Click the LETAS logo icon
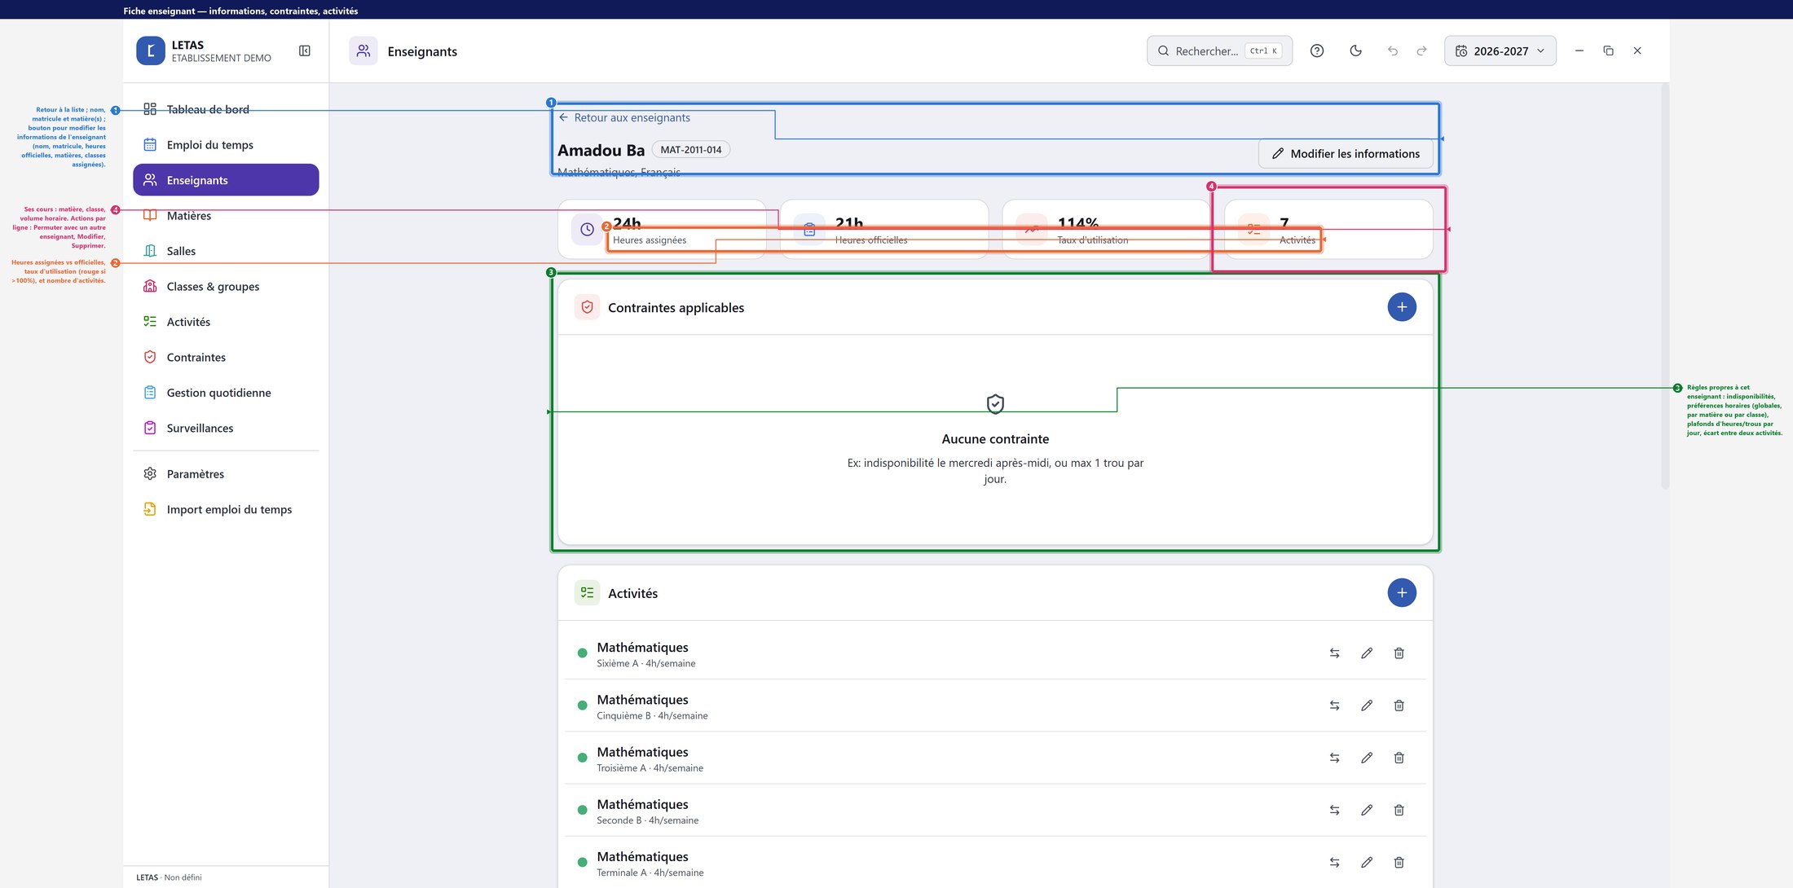This screenshot has height=888, width=1793. pyautogui.click(x=151, y=51)
